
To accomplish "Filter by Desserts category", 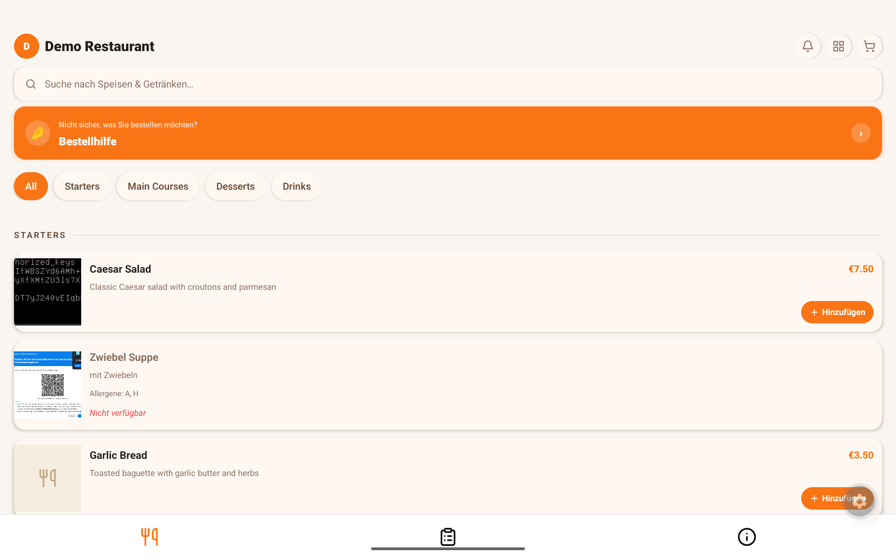I will [x=236, y=186].
